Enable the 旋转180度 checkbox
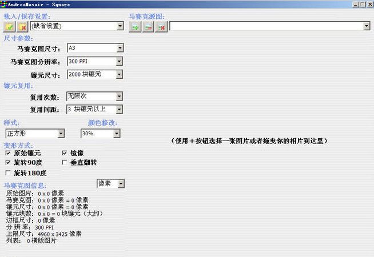Image resolution: width=374 pixels, height=257 pixels. coord(8,173)
